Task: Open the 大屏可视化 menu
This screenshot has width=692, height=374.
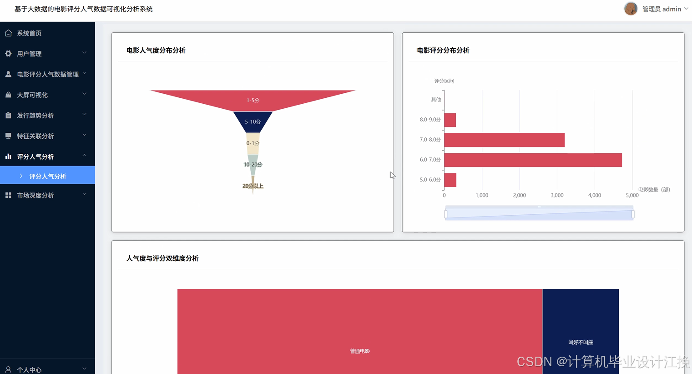Action: click(47, 95)
